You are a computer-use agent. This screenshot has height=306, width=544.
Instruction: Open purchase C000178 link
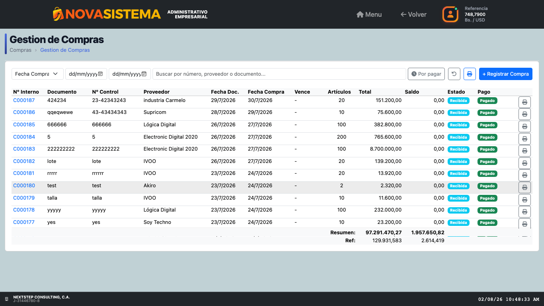(x=24, y=210)
